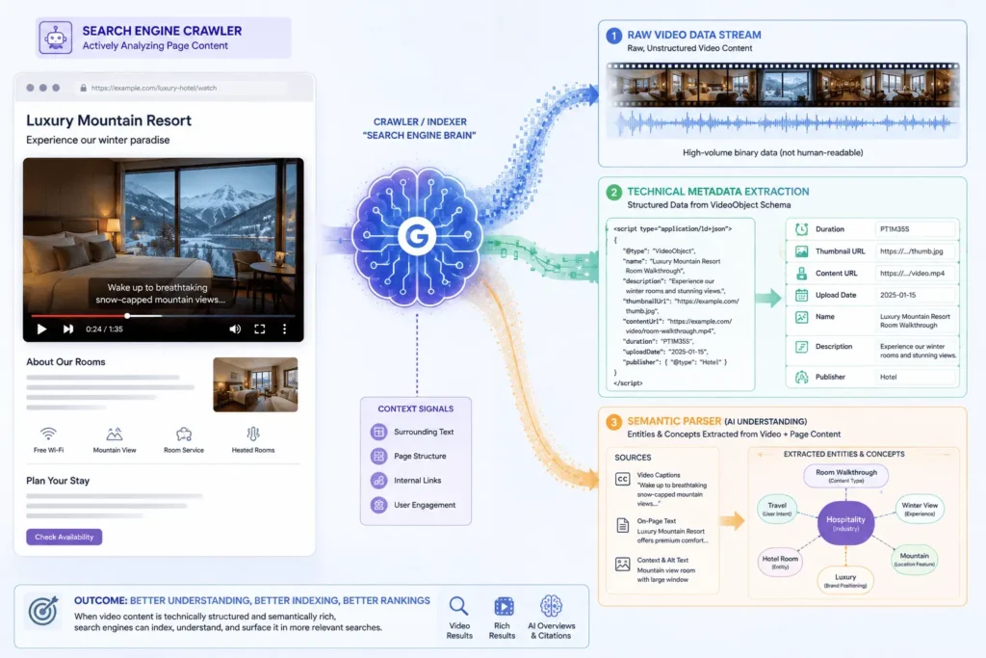Click the Context & Alt Text image icon
This screenshot has height=658, width=986.
point(622,565)
